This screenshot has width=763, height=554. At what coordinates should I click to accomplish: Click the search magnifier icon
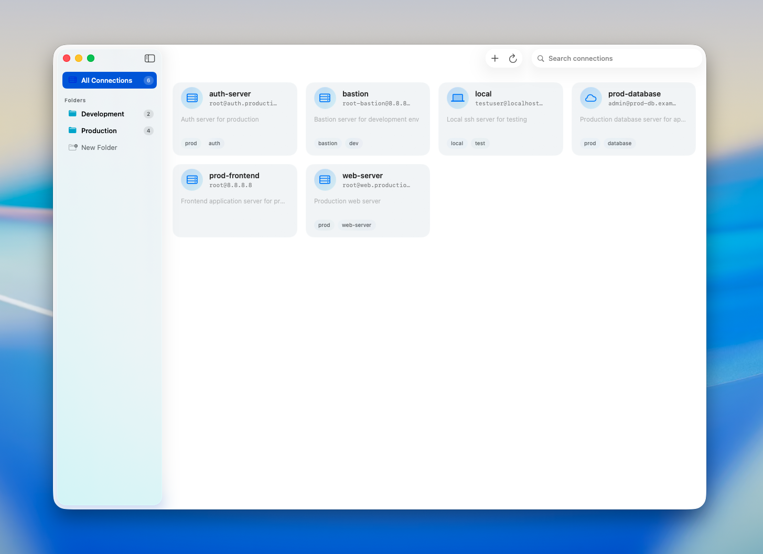(x=541, y=59)
